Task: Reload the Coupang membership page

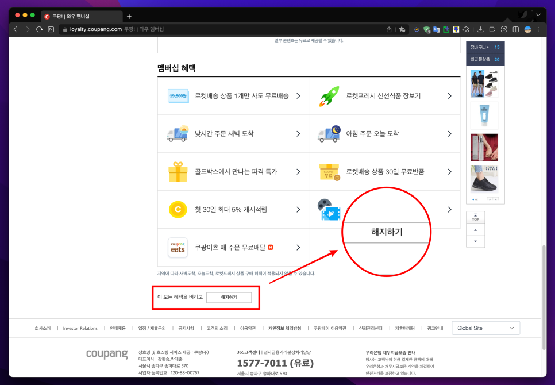Action: pos(39,29)
